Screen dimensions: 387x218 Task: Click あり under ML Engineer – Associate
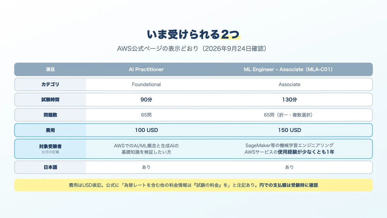(290, 167)
